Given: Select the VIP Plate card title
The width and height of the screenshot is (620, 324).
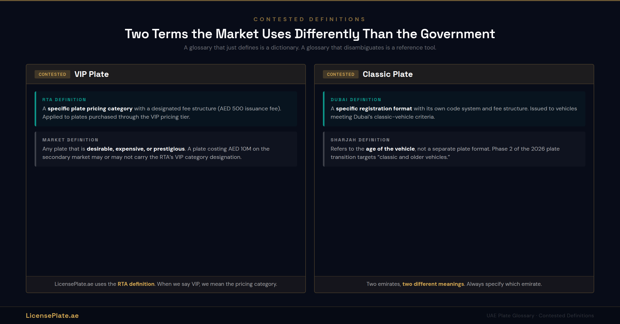Looking at the screenshot, I should point(91,74).
